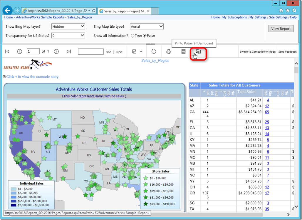Image resolution: width=302 pixels, height=220 pixels.
Task: Click vertical scrollbar down arrow
Action: point(296,206)
